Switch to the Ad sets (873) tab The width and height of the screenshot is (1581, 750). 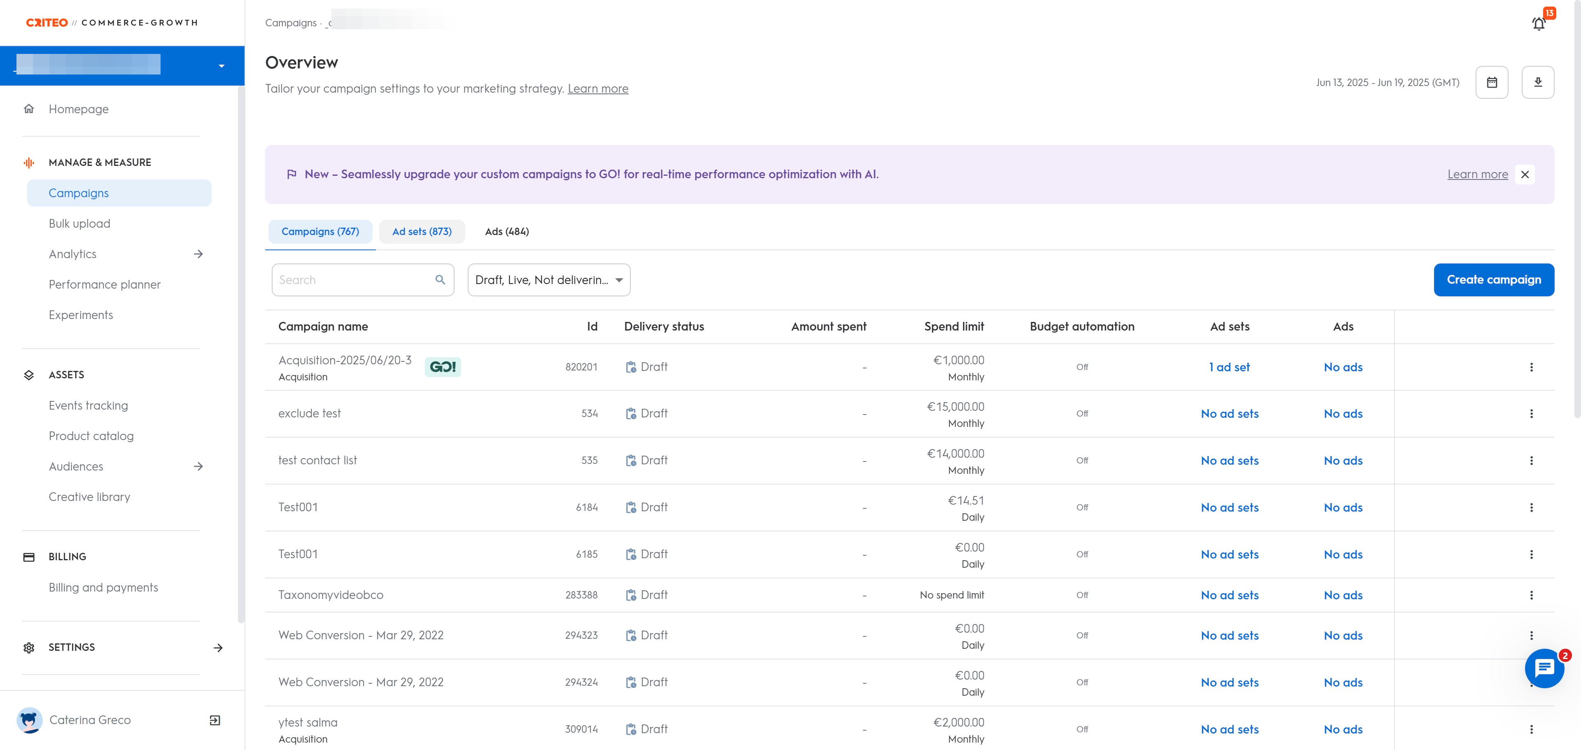tap(422, 231)
